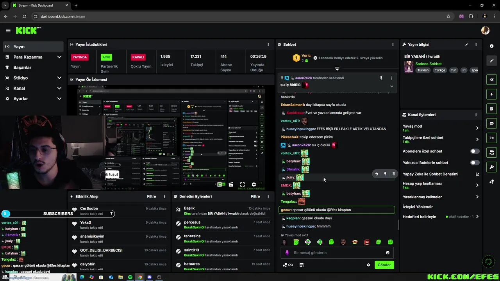This screenshot has width=500, height=281.
Task: Open chat settings gear beside Gönder
Action: pyautogui.click(x=368, y=265)
